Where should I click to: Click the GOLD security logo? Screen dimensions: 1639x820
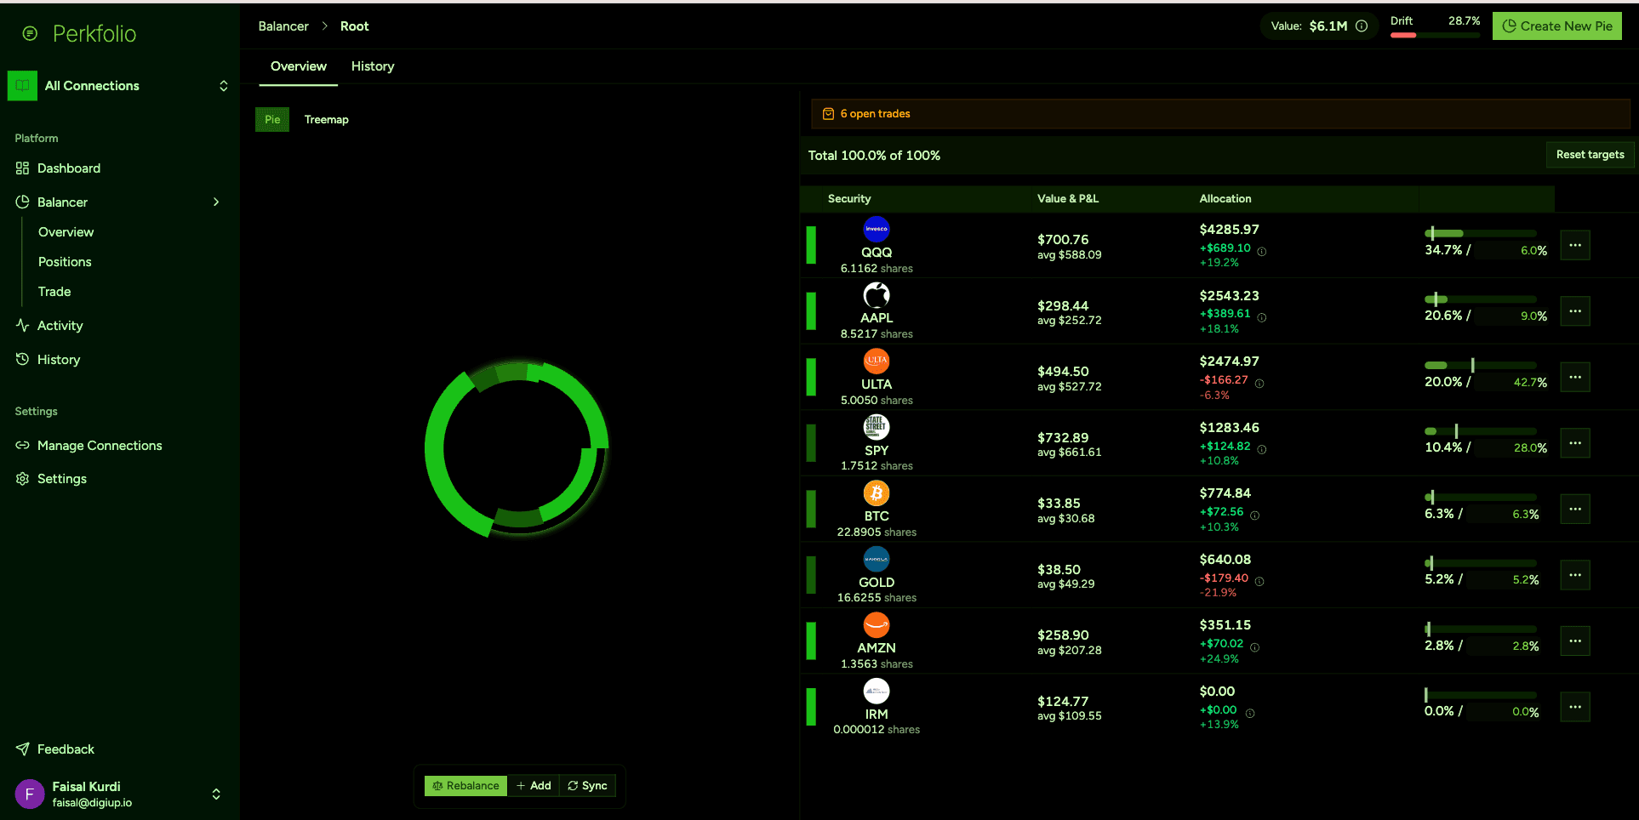click(x=877, y=559)
